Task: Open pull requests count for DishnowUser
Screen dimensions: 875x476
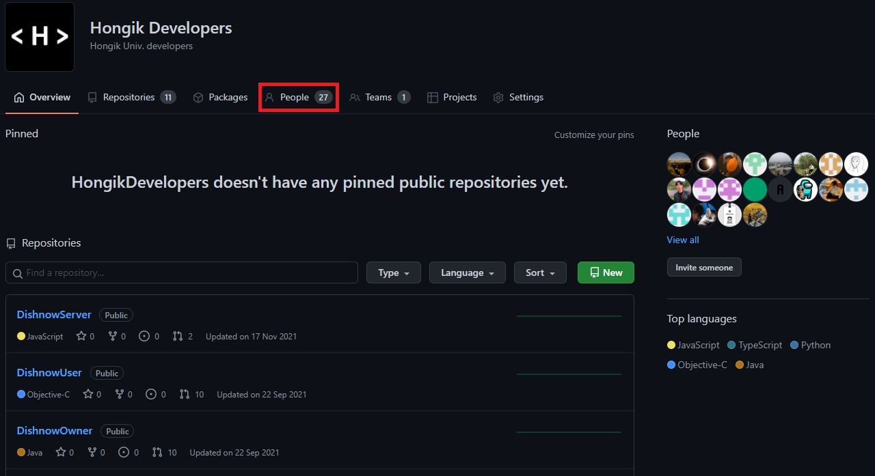Action: pyautogui.click(x=191, y=394)
